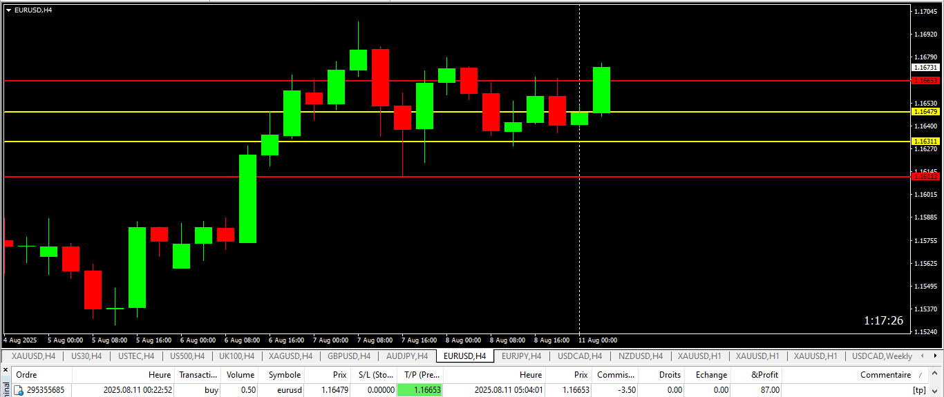The image size is (944, 397).
Task: Click the active EURUSD,H4 chart tab
Action: [464, 356]
